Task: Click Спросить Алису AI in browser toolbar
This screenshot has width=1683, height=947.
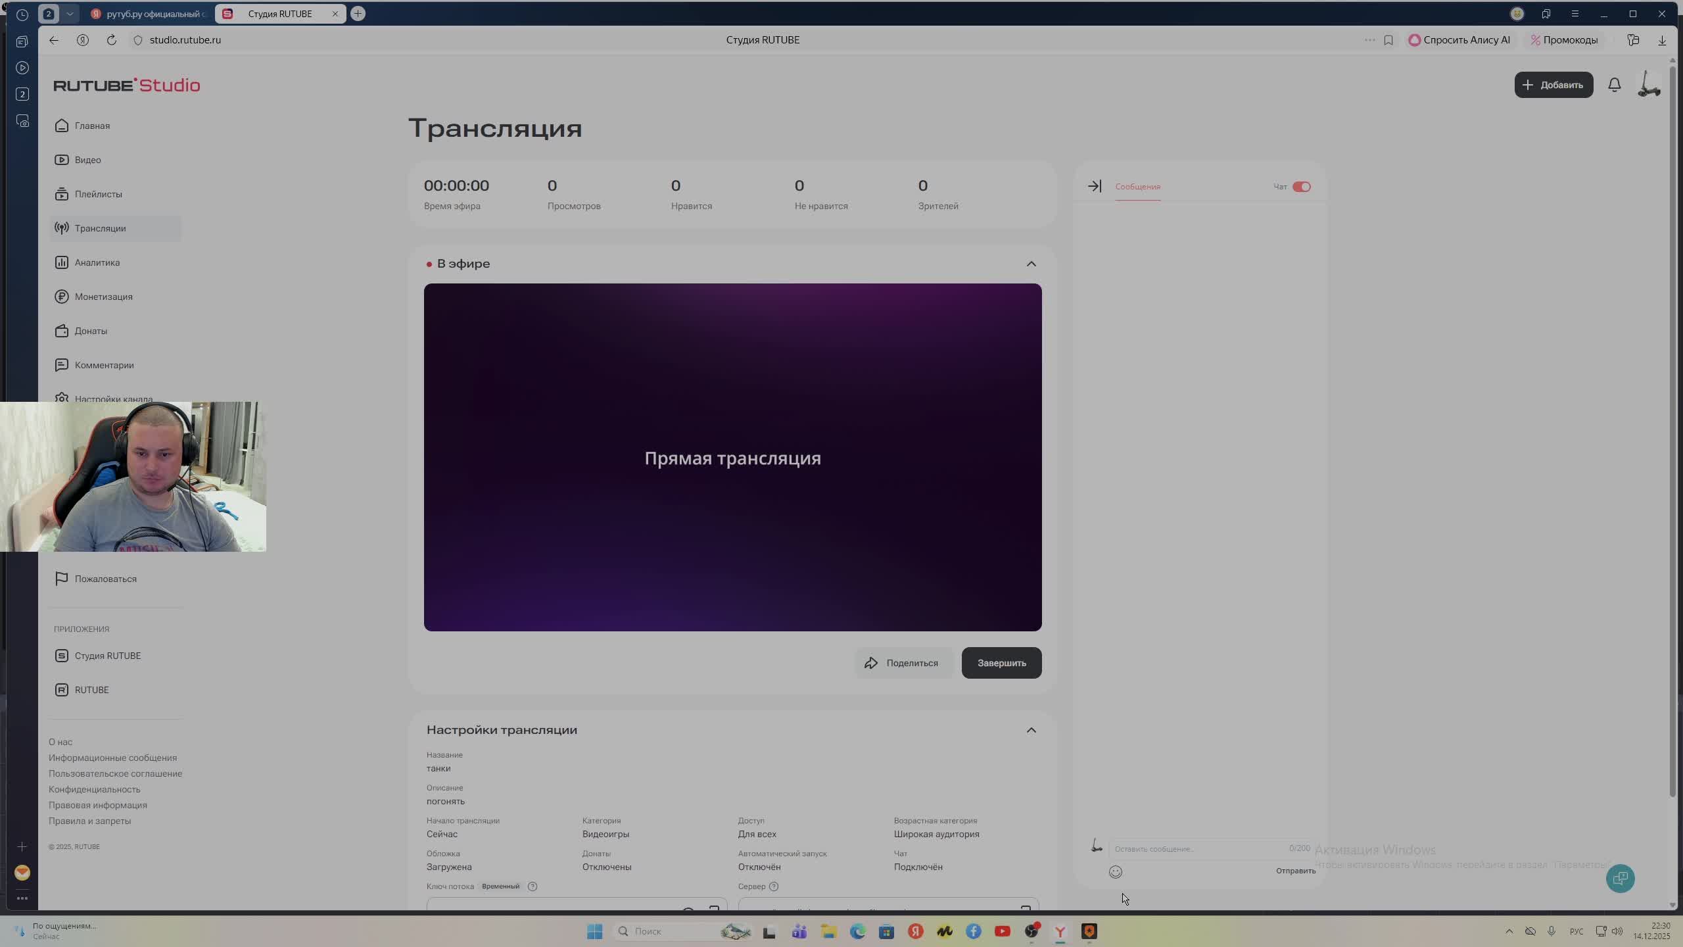Action: (1458, 39)
